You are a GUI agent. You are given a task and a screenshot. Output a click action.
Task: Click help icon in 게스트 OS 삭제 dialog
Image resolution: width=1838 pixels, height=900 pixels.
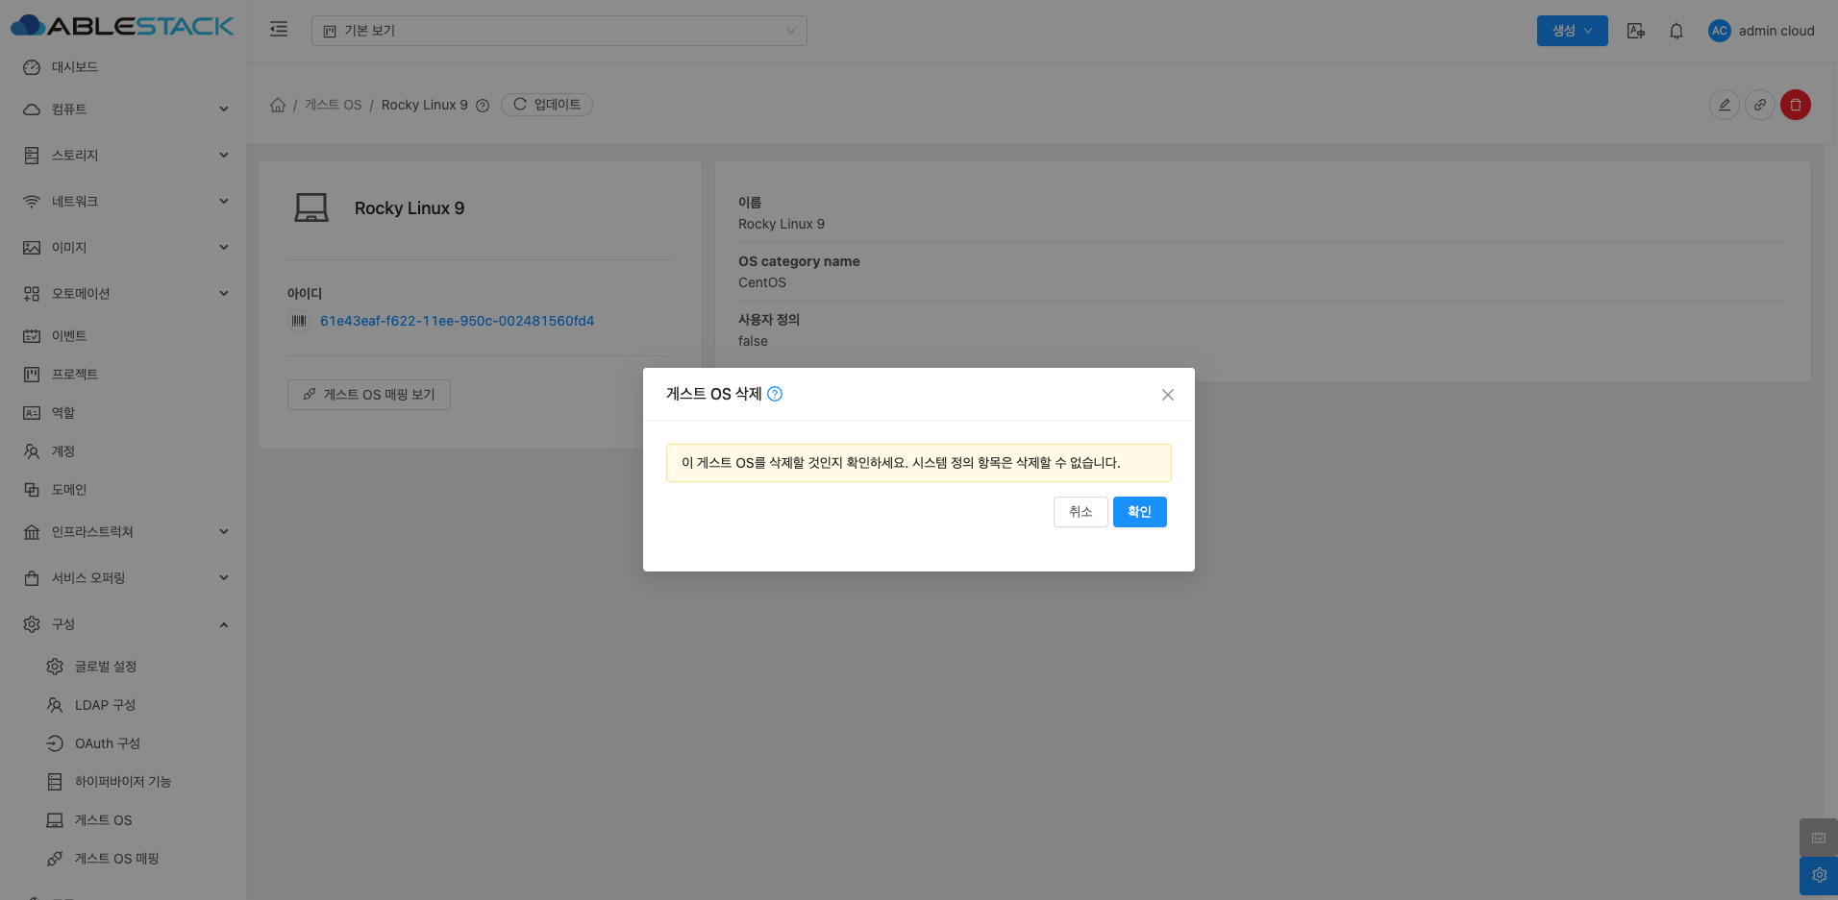click(x=775, y=394)
